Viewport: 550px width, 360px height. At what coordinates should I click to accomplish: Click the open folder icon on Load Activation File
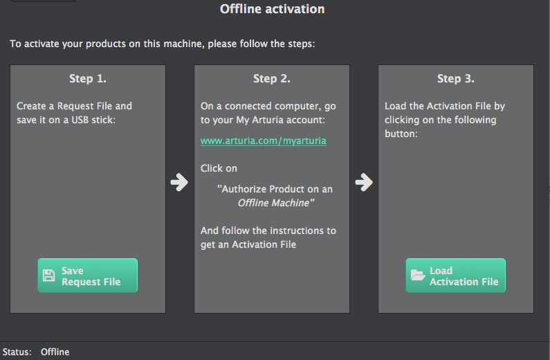pyautogui.click(x=417, y=275)
